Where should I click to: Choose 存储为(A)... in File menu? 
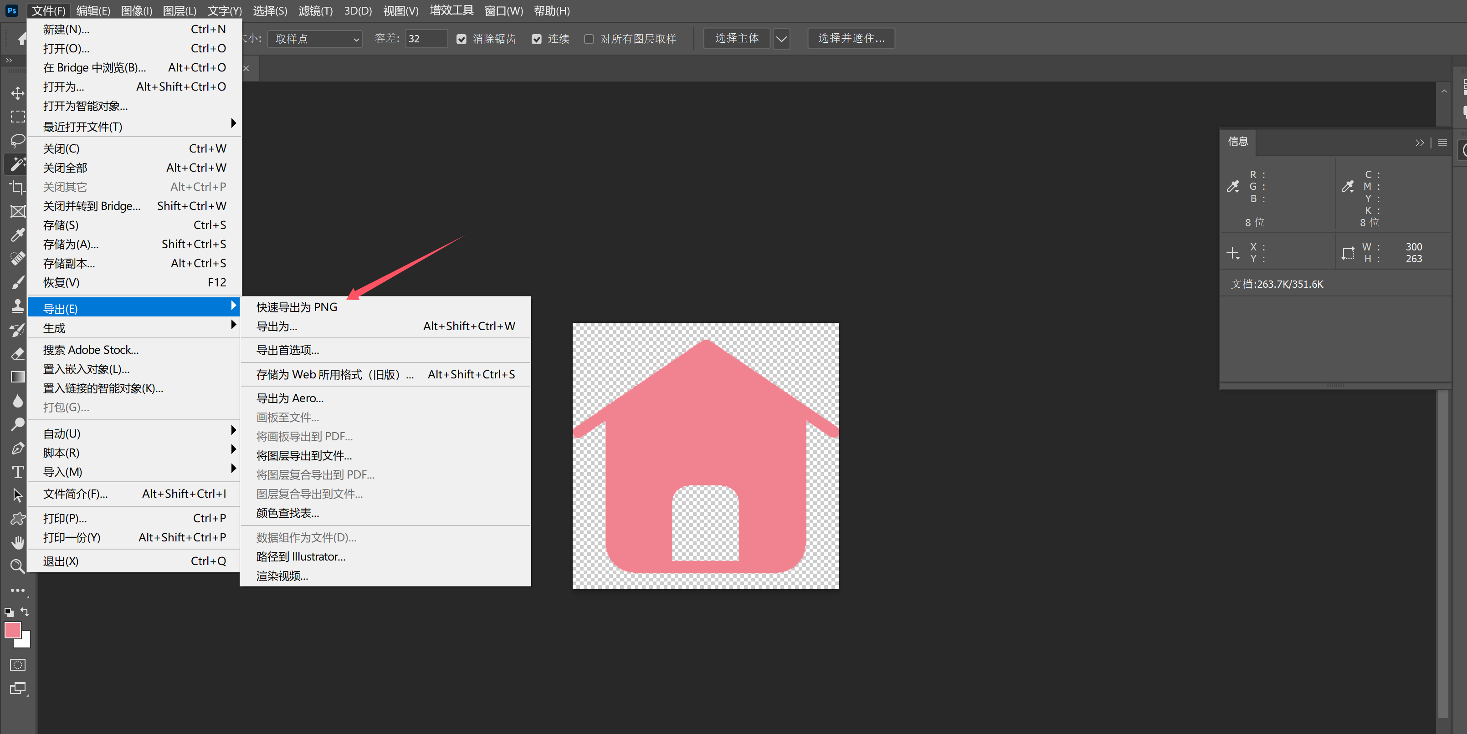(x=134, y=245)
